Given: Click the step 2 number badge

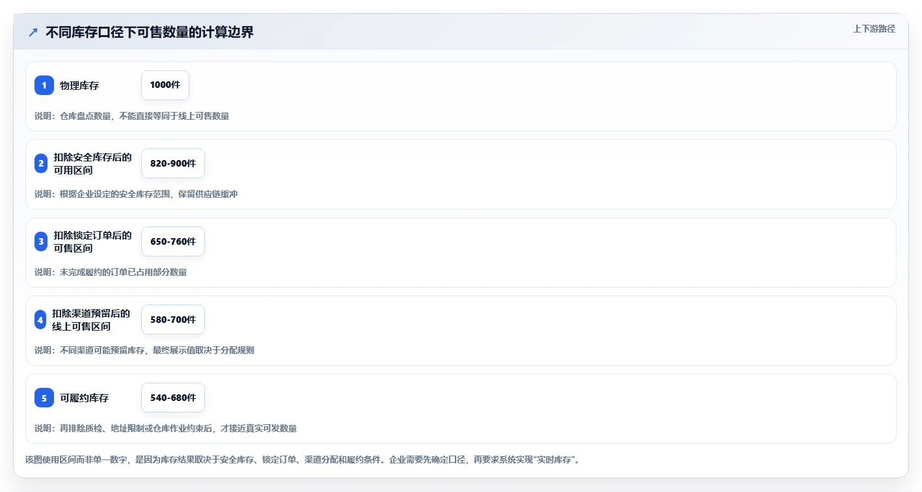Looking at the screenshot, I should click(41, 163).
